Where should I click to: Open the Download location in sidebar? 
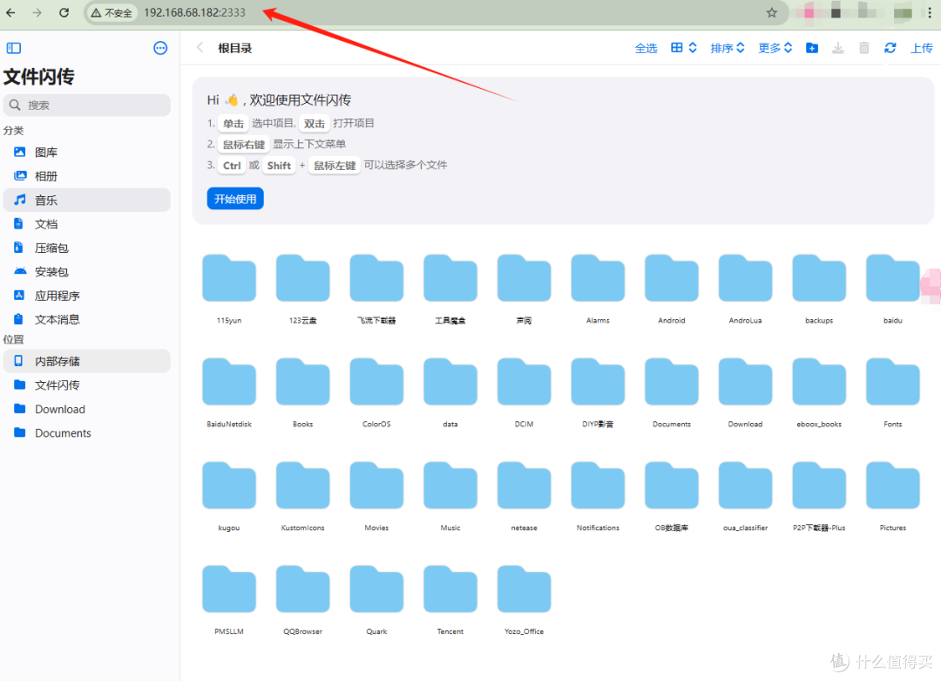click(x=87, y=409)
